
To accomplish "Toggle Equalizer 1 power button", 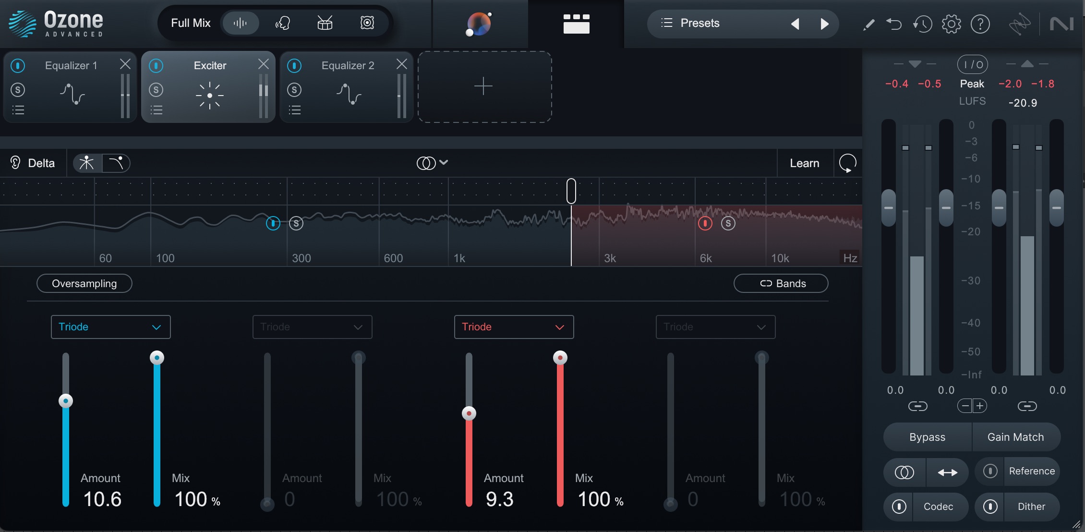I will click(x=18, y=65).
